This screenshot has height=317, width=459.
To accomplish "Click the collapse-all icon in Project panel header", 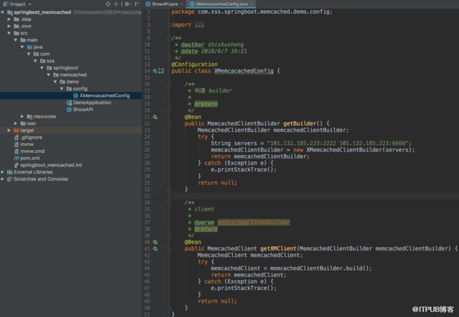I will pyautogui.click(x=116, y=4).
